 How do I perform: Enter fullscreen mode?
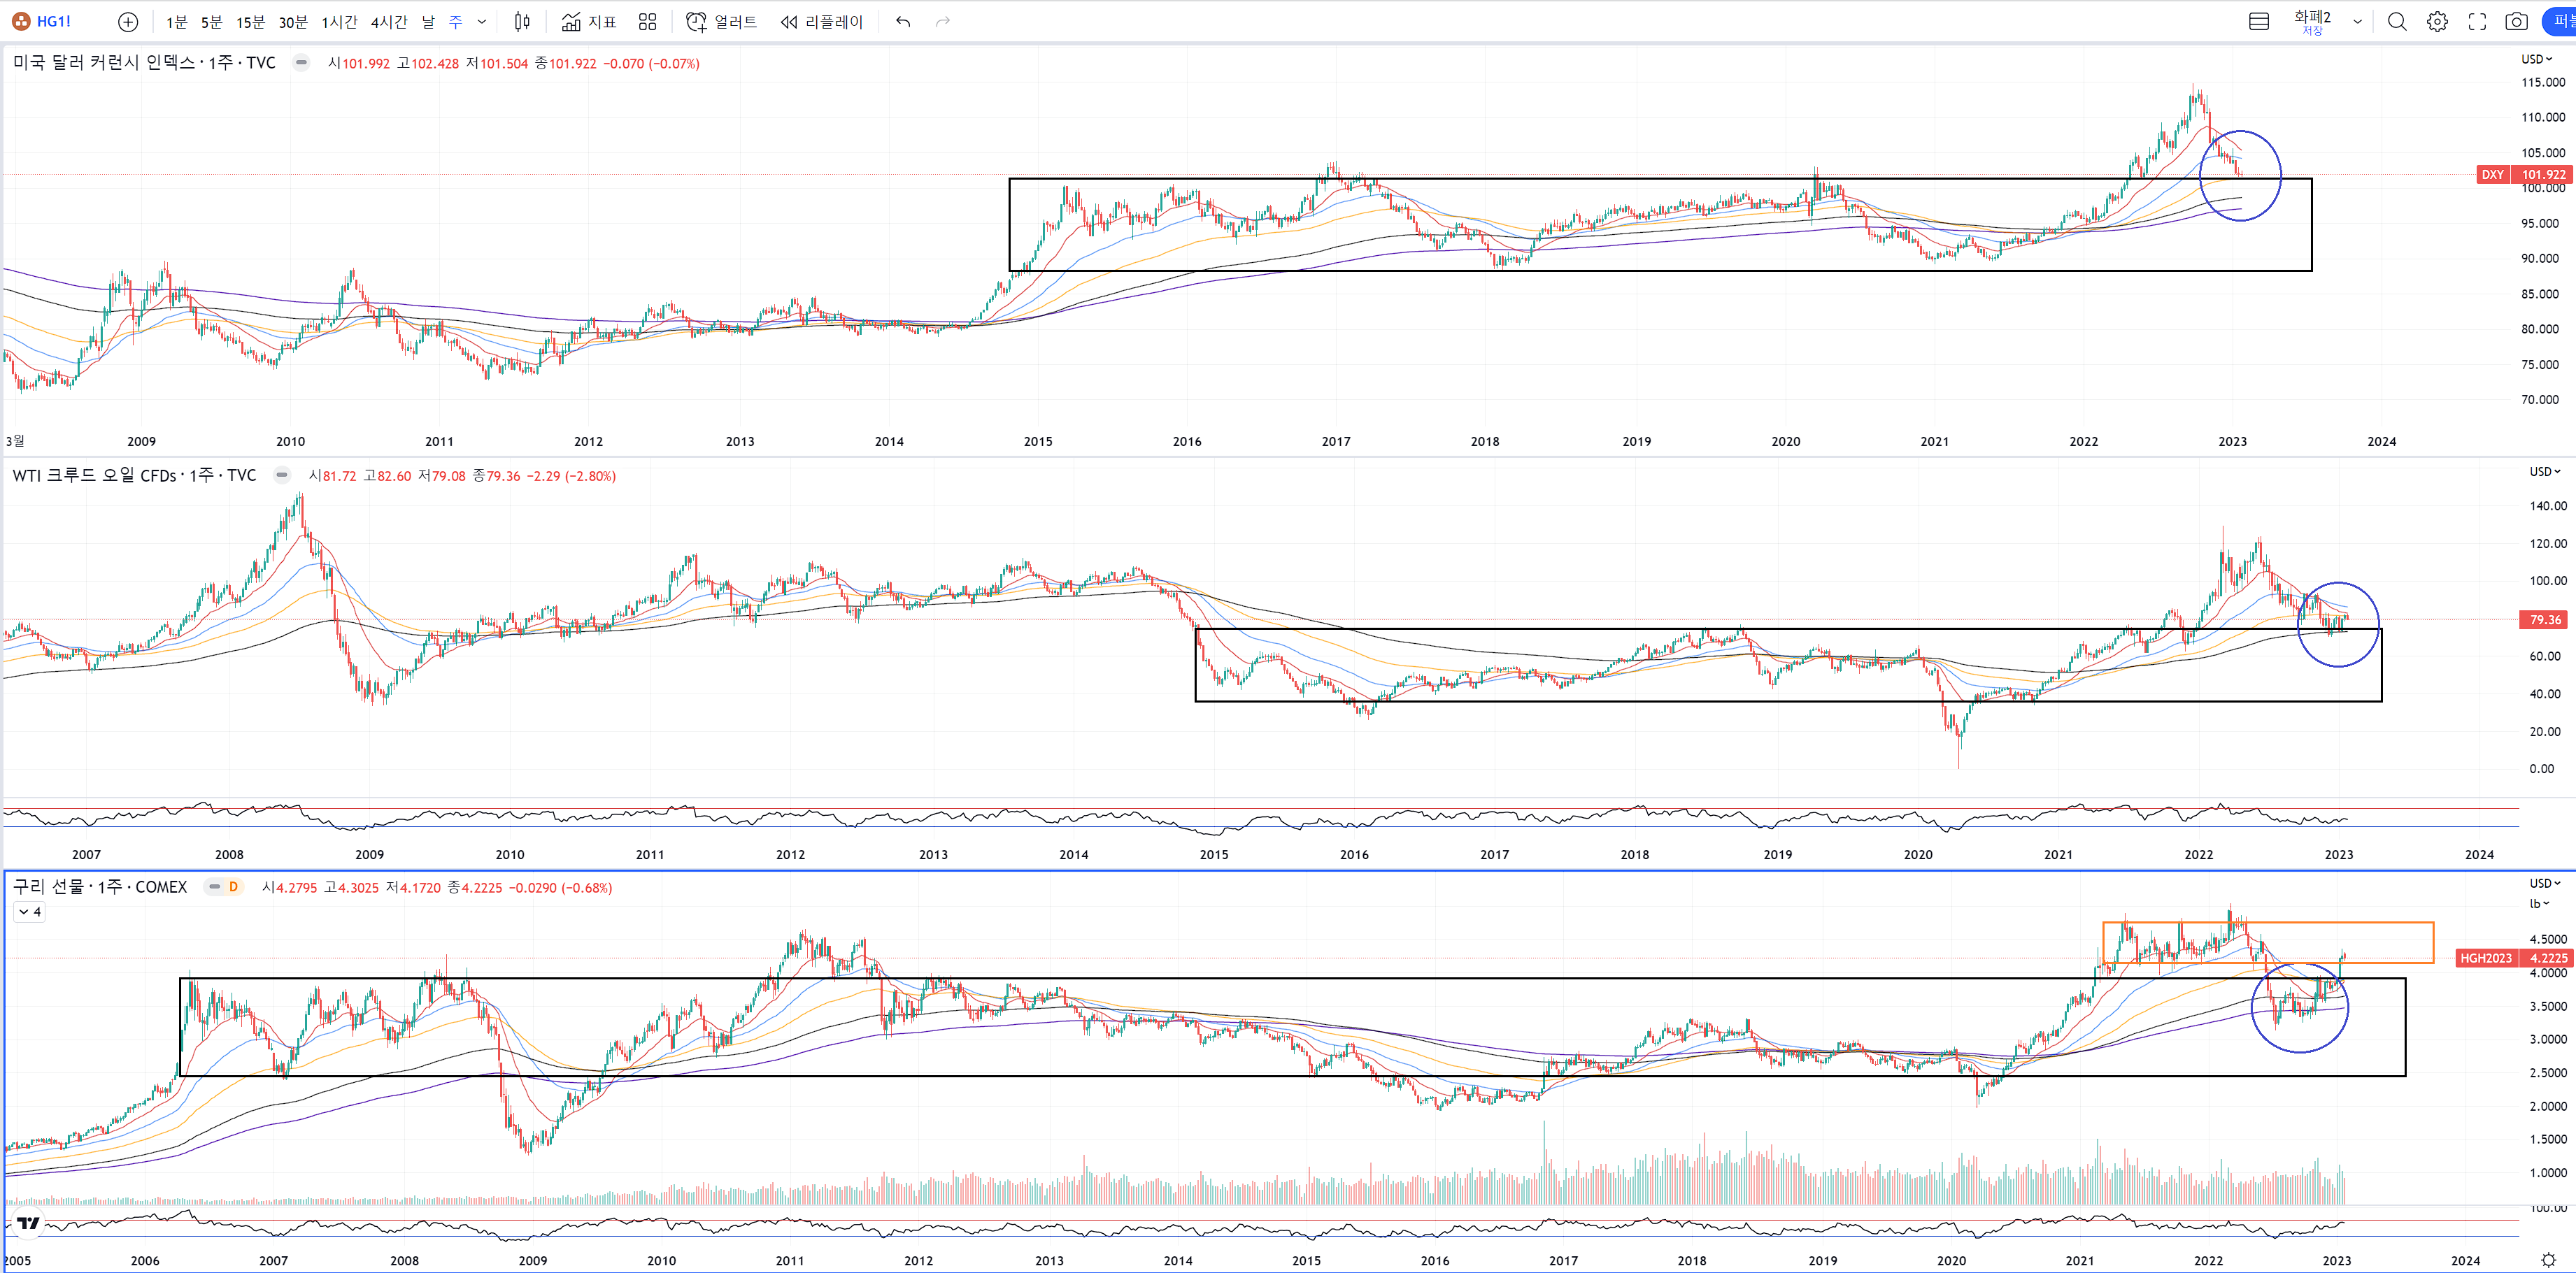(2477, 21)
